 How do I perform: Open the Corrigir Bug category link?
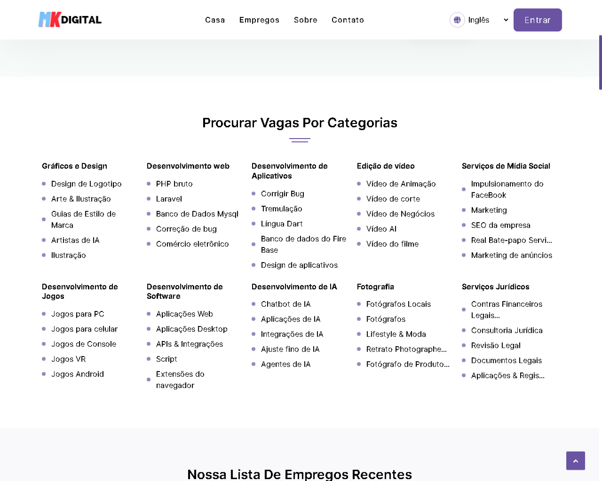click(282, 194)
